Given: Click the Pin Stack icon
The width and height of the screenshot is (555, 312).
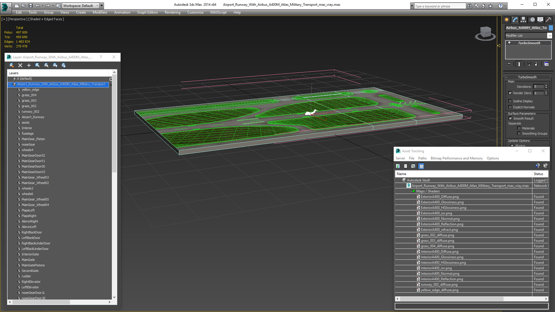Looking at the screenshot, I should (509, 64).
